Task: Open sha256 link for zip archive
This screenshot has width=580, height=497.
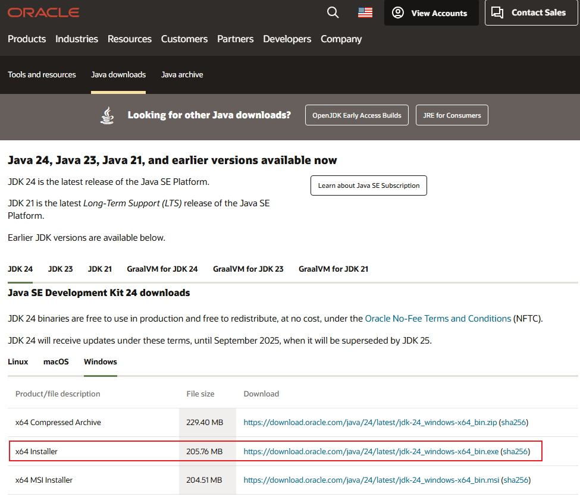Action: tap(513, 422)
